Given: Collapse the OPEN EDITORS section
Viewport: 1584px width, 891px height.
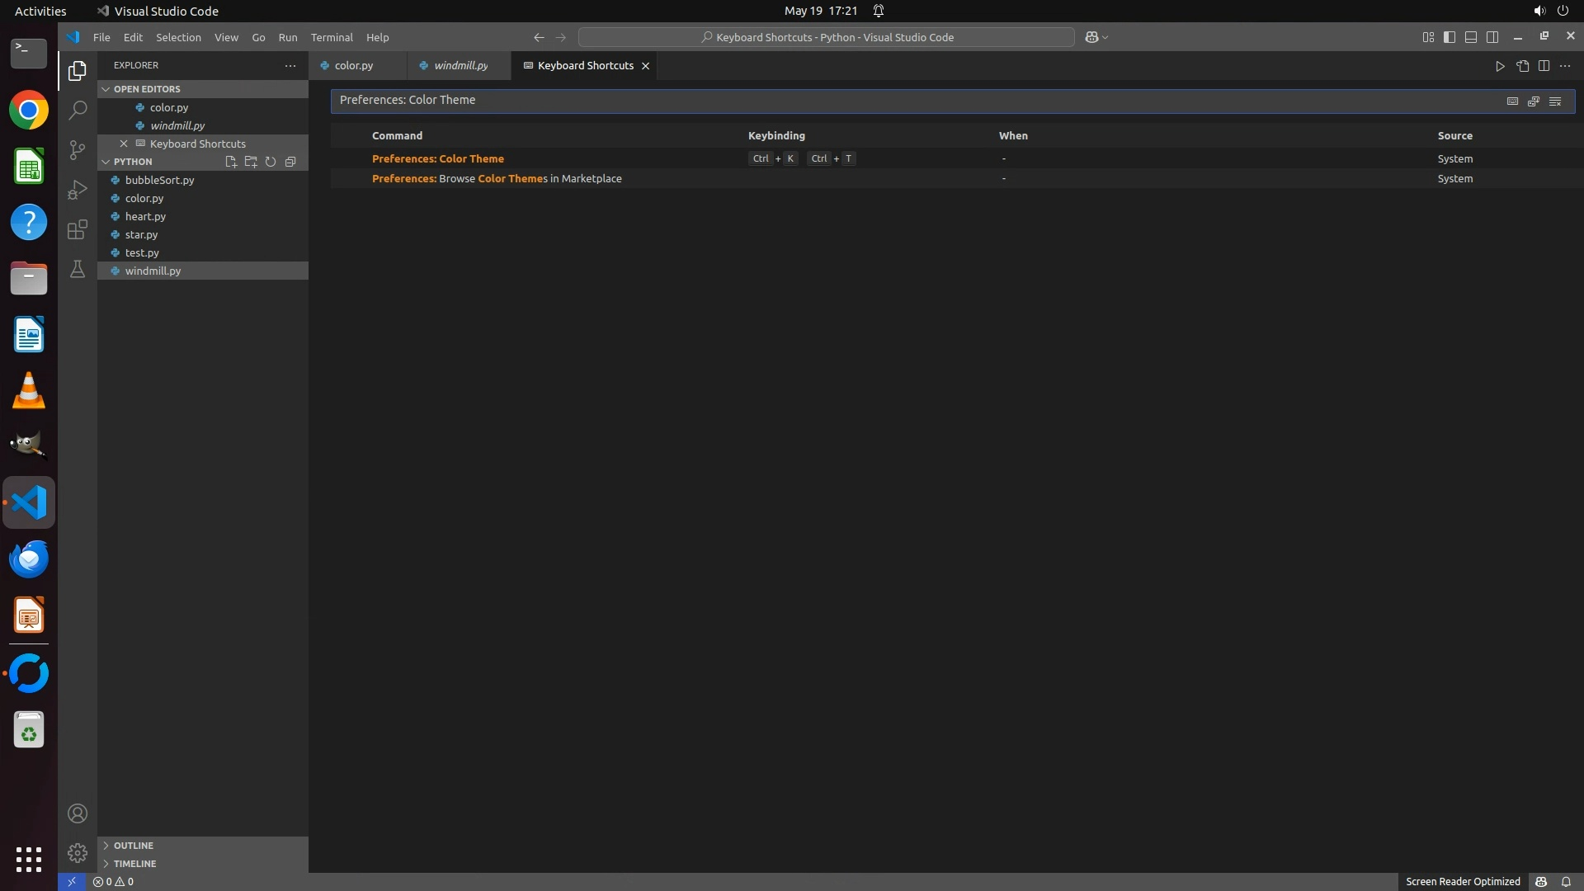Looking at the screenshot, I should point(147,89).
